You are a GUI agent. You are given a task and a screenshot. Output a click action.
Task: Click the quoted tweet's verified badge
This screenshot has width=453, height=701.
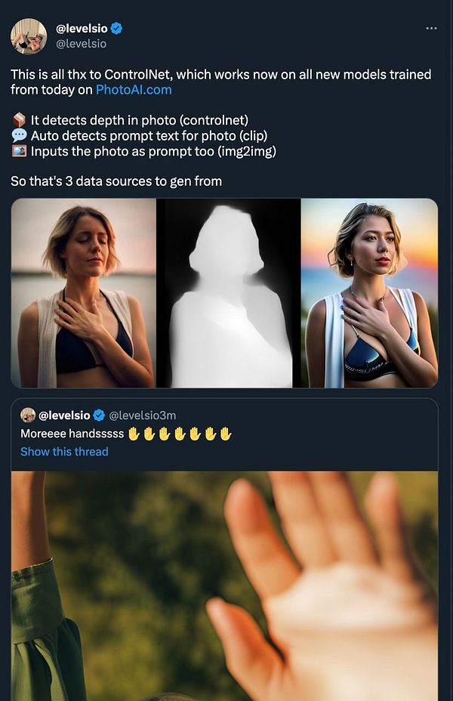coord(99,415)
